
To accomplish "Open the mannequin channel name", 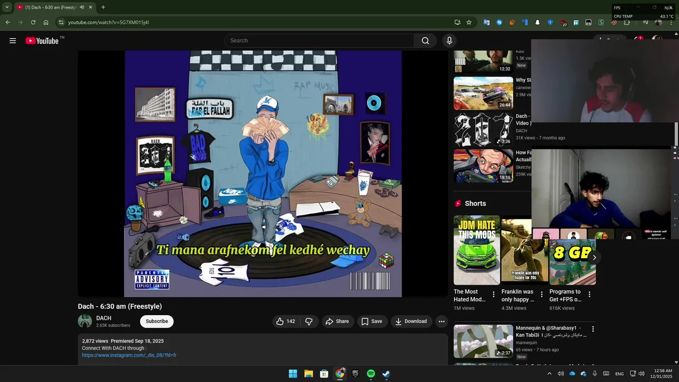I will click(526, 343).
